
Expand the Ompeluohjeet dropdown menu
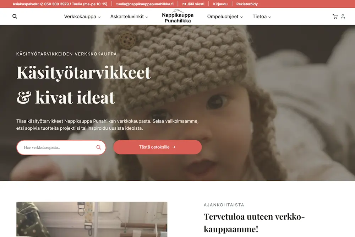point(225,17)
